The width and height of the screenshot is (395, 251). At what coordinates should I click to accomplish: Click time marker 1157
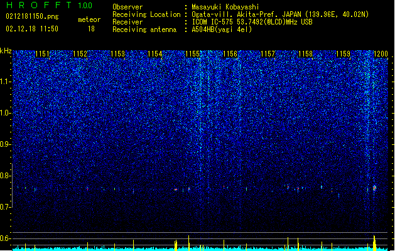(x=268, y=54)
